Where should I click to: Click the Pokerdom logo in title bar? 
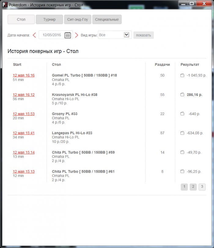5,5
